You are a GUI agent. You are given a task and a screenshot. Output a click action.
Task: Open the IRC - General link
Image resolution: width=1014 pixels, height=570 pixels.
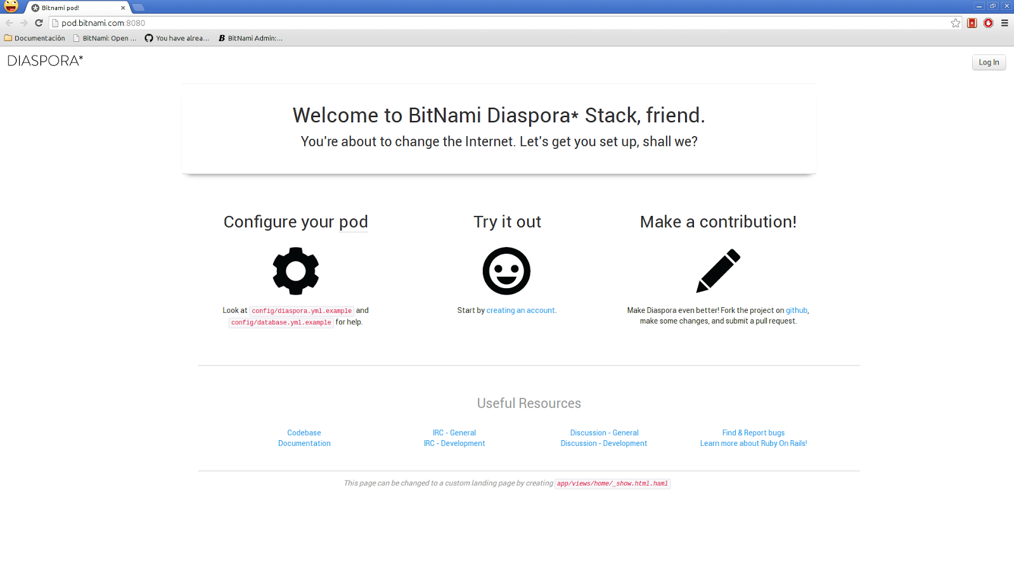[x=454, y=433]
